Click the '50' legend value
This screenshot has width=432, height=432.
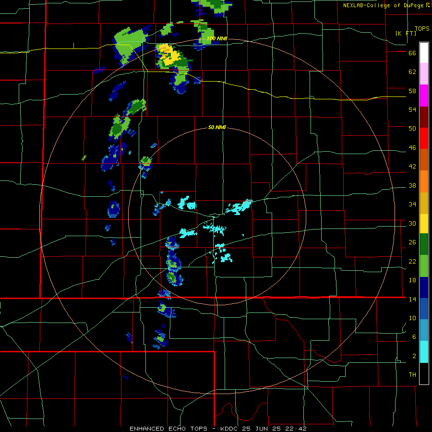point(412,129)
